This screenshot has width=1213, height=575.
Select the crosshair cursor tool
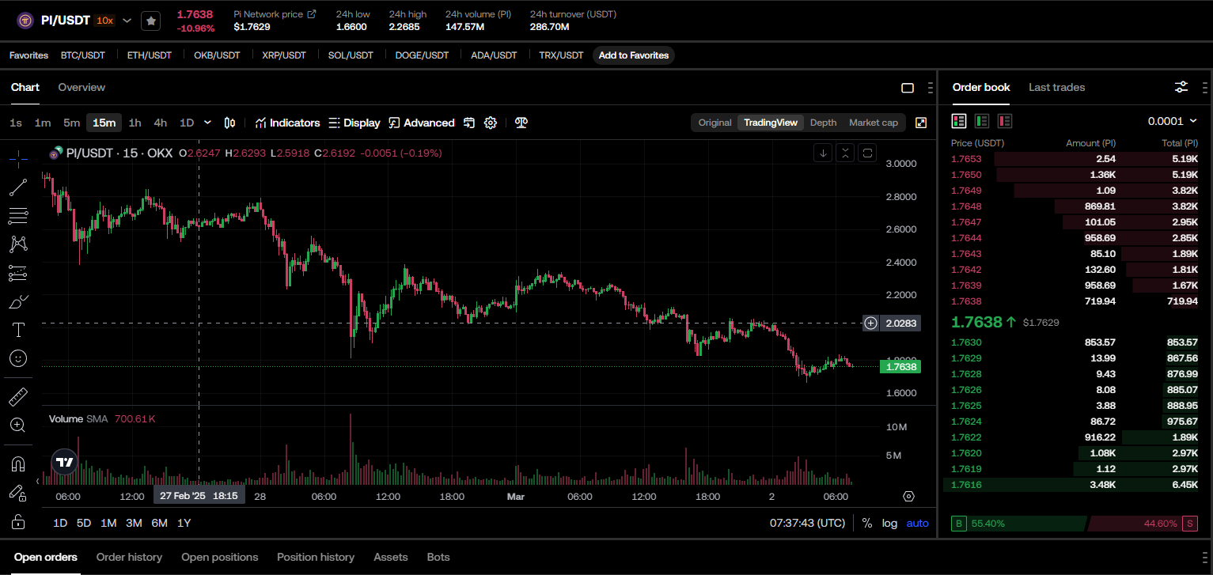coord(18,159)
